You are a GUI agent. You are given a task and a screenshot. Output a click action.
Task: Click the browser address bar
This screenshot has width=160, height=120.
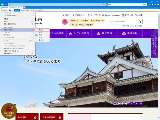click(x=55, y=4)
